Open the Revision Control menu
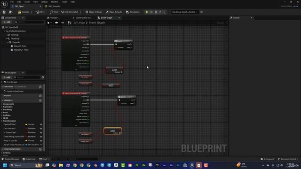The image size is (301, 169). coord(288,159)
